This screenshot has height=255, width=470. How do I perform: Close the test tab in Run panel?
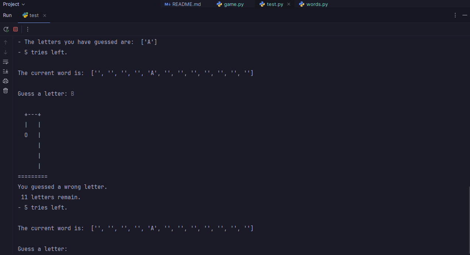[45, 16]
